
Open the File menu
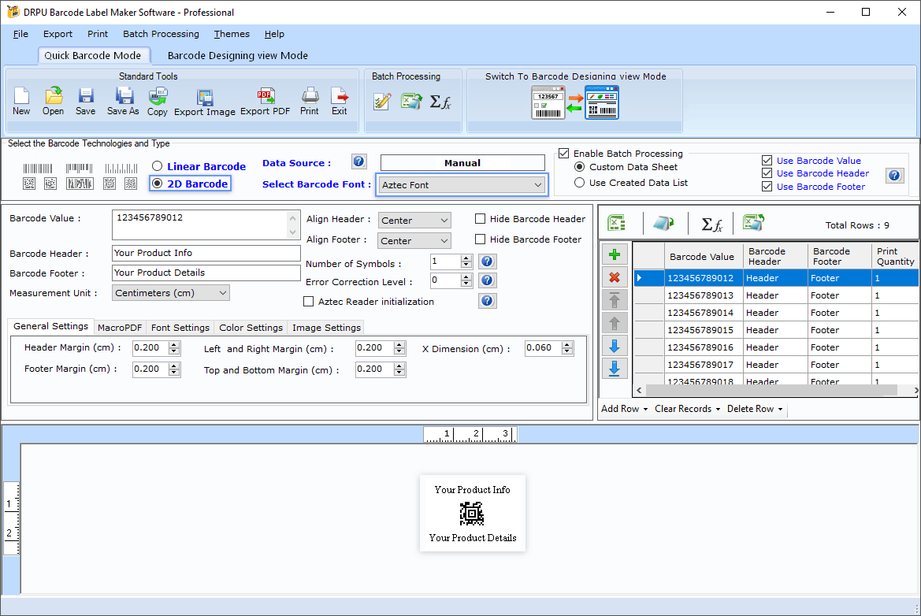point(20,34)
